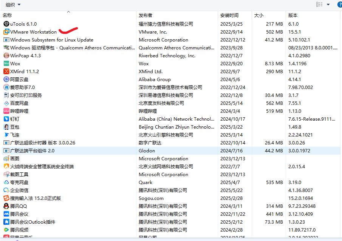Click the 阿里云盘 icon
342x241 pixels.
6,79
